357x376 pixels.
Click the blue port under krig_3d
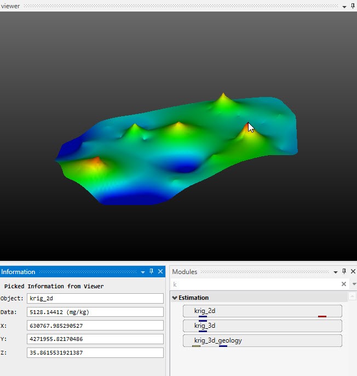tap(203, 331)
